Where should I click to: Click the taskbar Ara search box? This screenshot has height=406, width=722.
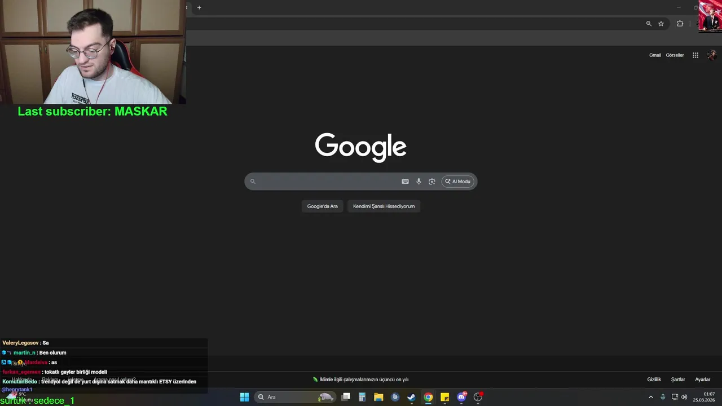[296, 397]
